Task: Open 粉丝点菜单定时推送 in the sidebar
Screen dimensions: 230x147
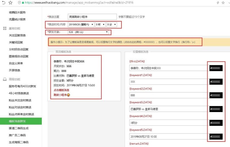Action: 21,114
